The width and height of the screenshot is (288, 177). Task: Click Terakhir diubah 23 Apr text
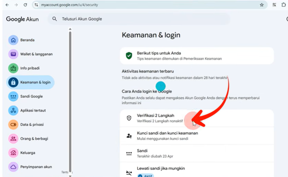pos(155,156)
